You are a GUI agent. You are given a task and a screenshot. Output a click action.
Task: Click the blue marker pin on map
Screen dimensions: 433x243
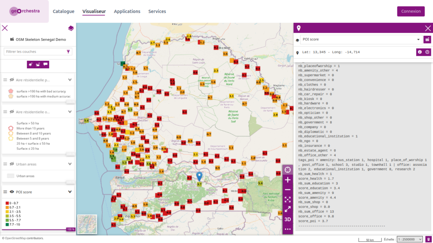(x=199, y=176)
